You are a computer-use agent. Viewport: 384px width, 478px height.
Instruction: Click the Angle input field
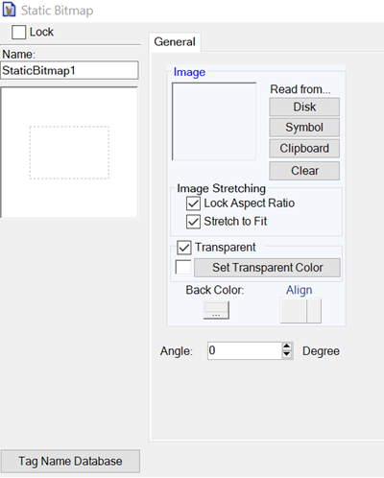pyautogui.click(x=245, y=351)
